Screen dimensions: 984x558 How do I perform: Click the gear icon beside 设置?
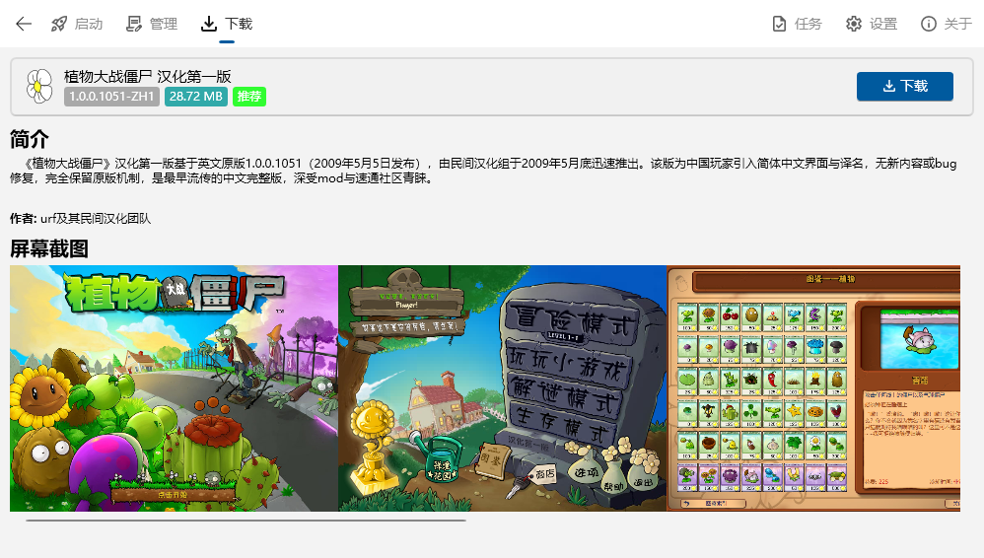pos(854,24)
